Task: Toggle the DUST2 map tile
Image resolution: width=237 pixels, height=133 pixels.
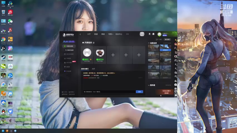Action: coord(165,55)
